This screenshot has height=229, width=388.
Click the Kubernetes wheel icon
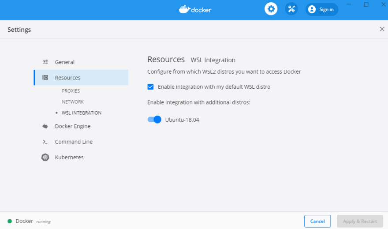[45, 157]
